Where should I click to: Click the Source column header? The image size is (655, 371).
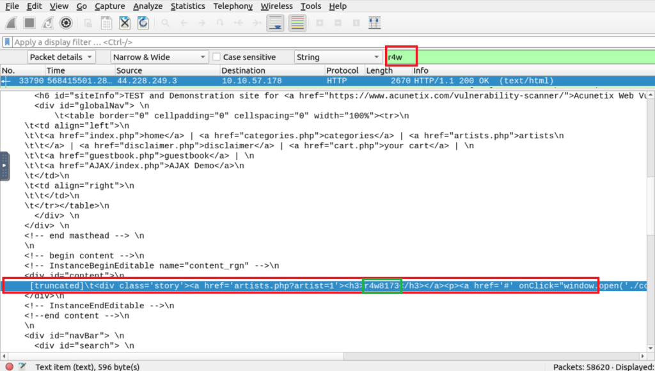[129, 70]
